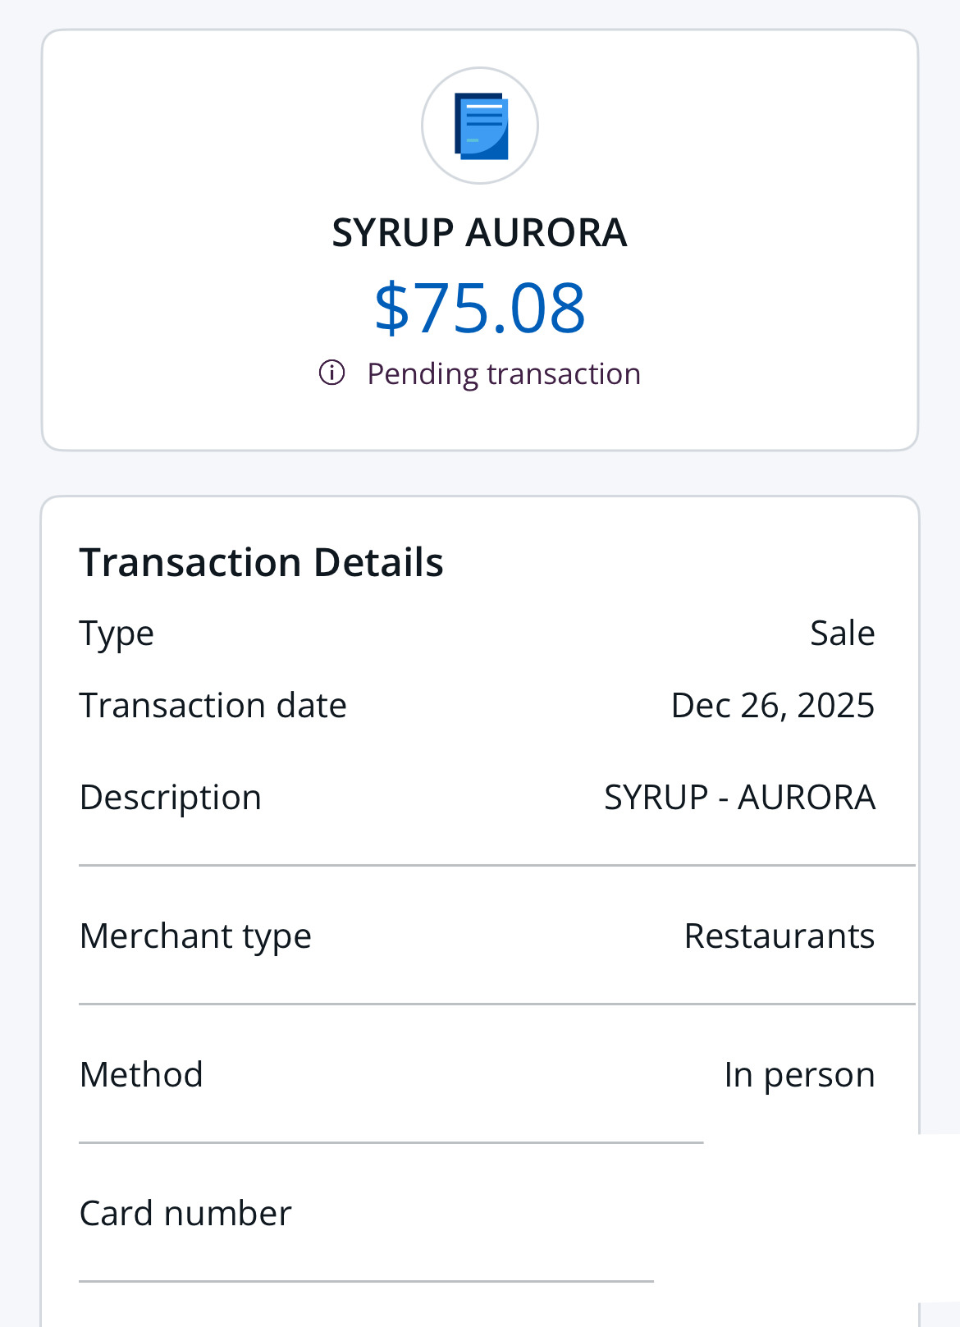Click the Card number row label
This screenshot has width=960, height=1327.
tap(185, 1213)
